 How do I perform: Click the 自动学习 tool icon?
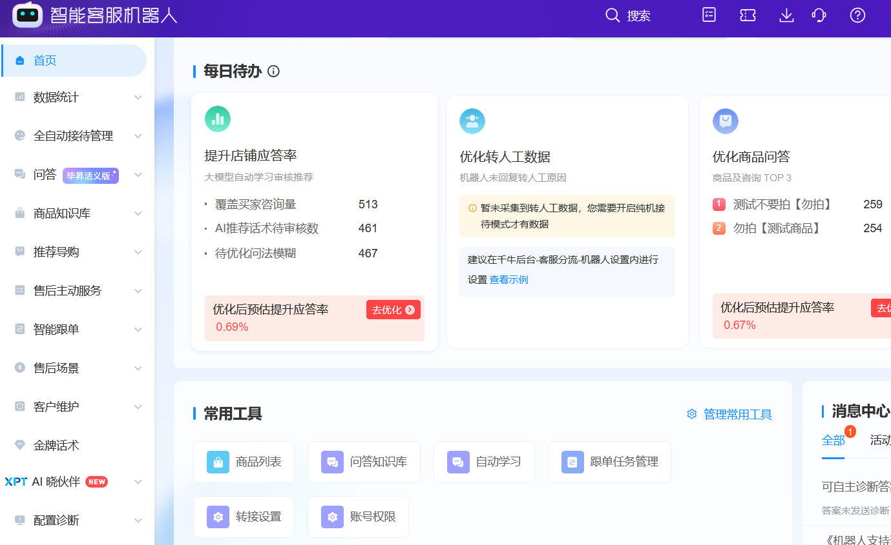coord(459,462)
